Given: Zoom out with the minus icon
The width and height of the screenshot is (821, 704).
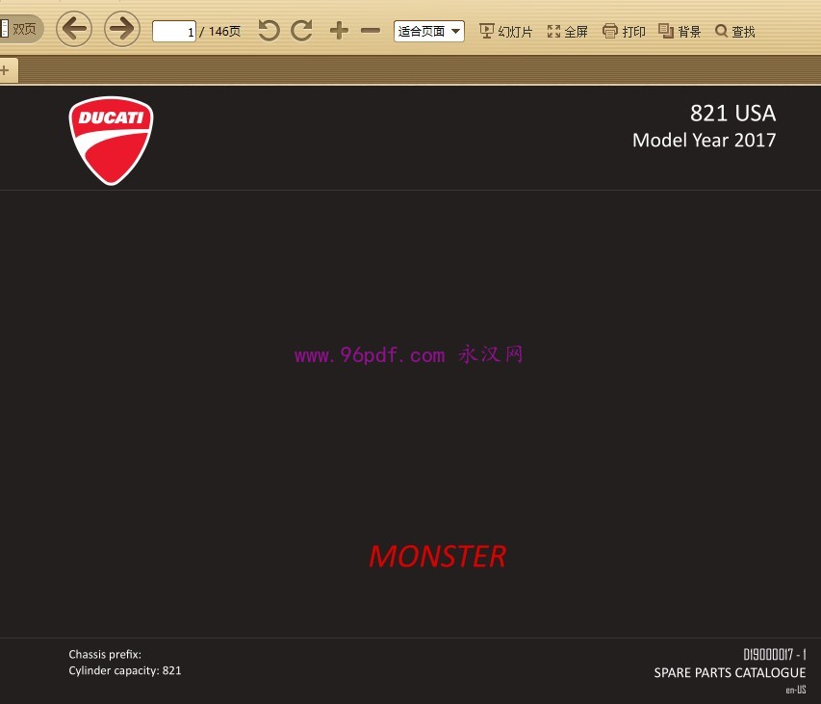Looking at the screenshot, I should [371, 31].
